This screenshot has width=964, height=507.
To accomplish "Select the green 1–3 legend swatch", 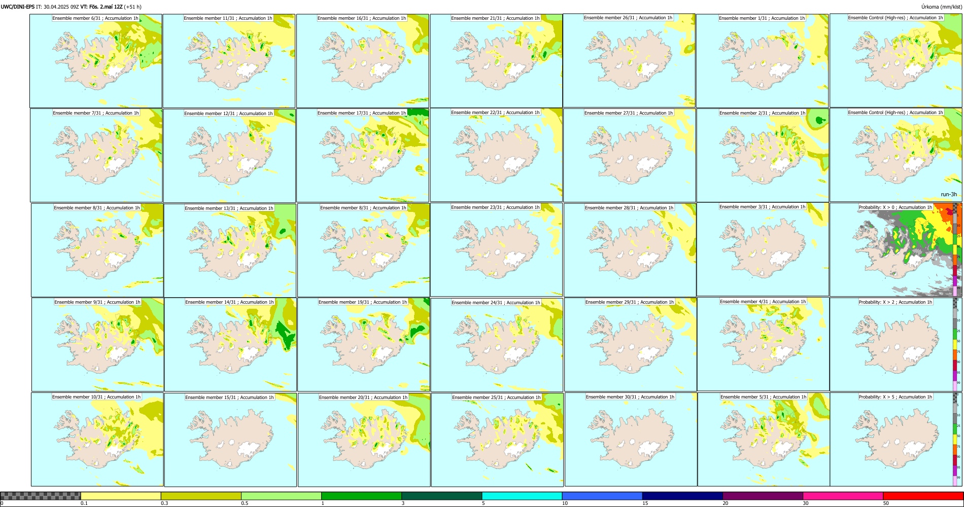I will click(361, 496).
